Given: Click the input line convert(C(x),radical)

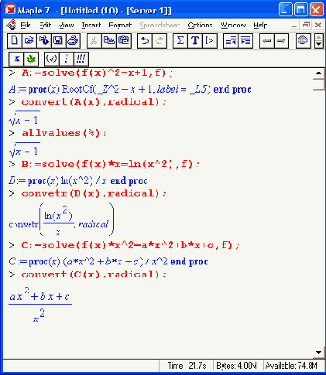Looking at the screenshot, I should pos(94,274).
